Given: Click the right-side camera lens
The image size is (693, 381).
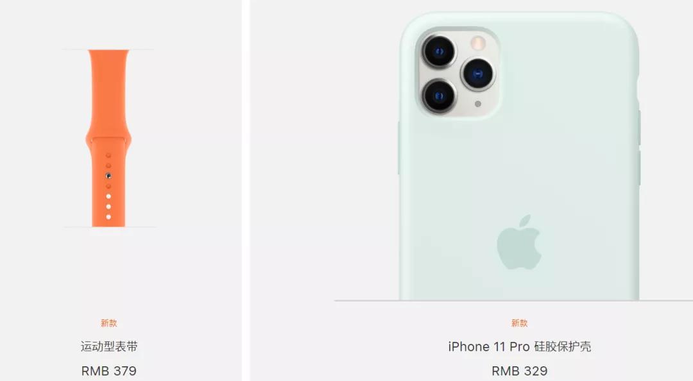Looking at the screenshot, I should pos(477,74).
